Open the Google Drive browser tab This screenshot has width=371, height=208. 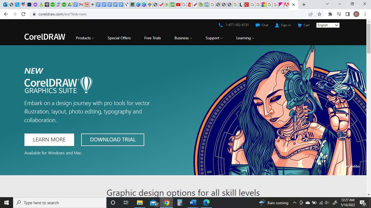tap(70, 5)
